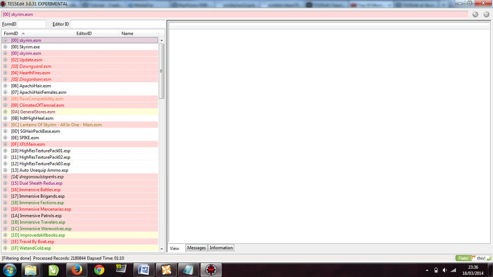Select the '[17] Immersive Brigands.esp' row
The width and height of the screenshot is (493, 277).
[x=80, y=196]
